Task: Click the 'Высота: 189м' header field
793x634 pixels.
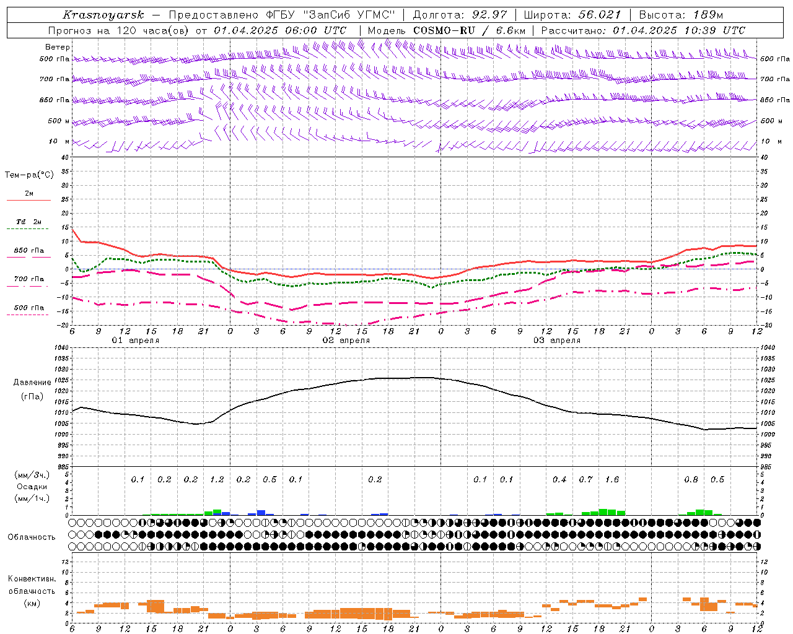Action: coord(680,15)
